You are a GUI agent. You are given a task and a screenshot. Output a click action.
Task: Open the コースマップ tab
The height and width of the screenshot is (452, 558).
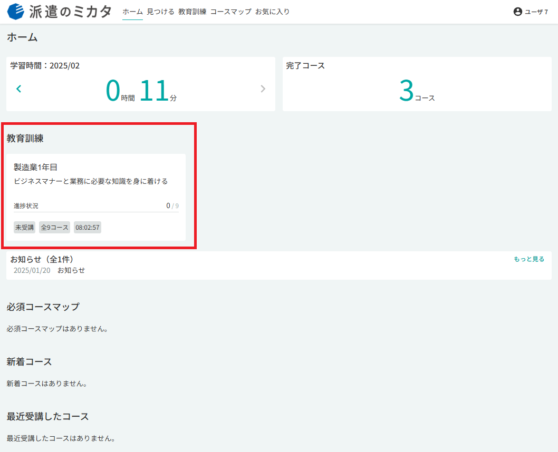tap(230, 12)
